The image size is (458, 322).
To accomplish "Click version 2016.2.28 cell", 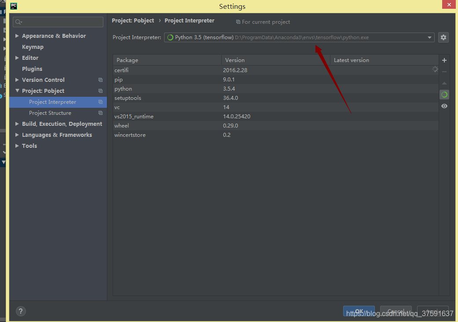I will coord(235,70).
